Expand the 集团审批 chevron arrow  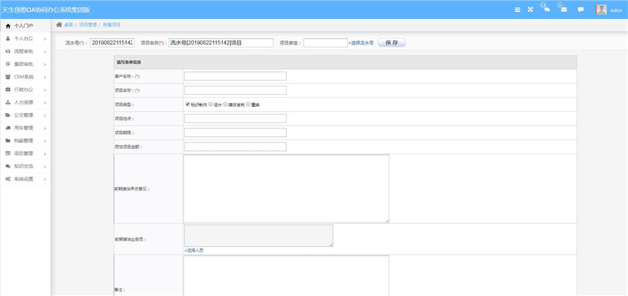pyautogui.click(x=45, y=64)
